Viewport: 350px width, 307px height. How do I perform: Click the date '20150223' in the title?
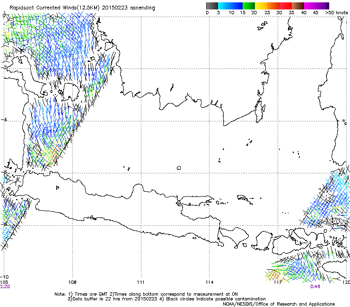[x=115, y=8]
